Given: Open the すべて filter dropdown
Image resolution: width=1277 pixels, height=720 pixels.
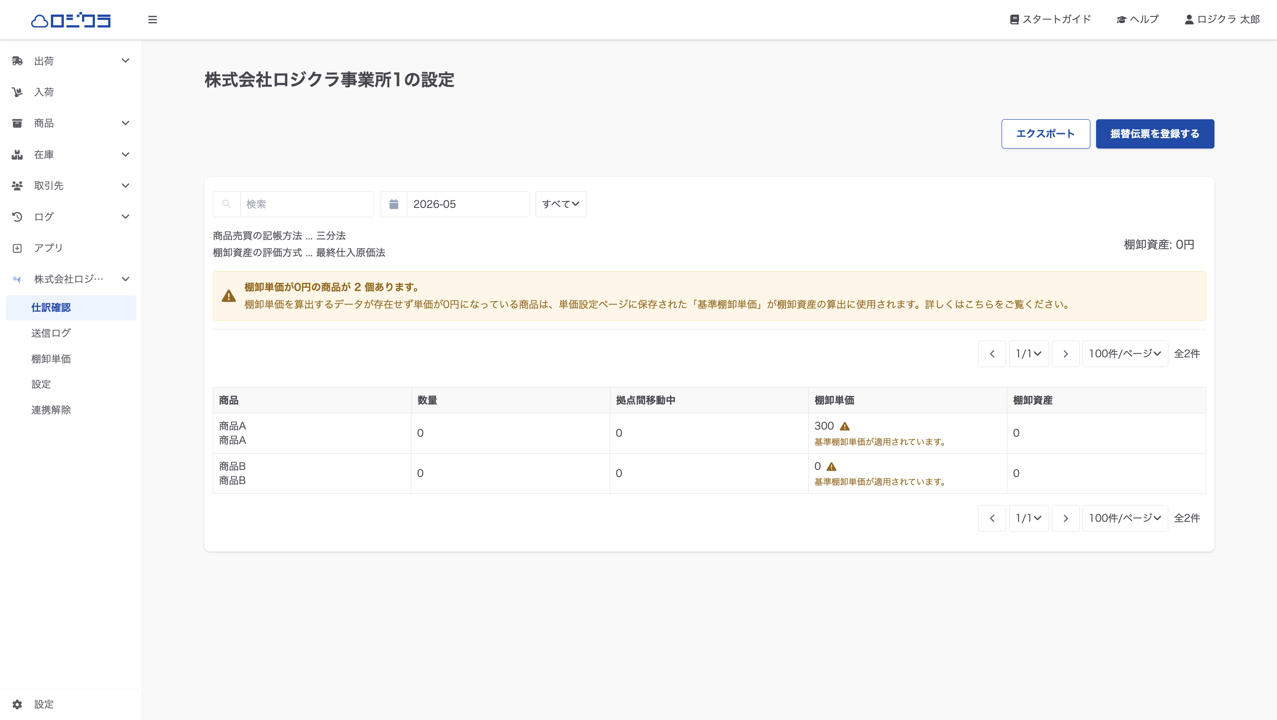Looking at the screenshot, I should 560,204.
